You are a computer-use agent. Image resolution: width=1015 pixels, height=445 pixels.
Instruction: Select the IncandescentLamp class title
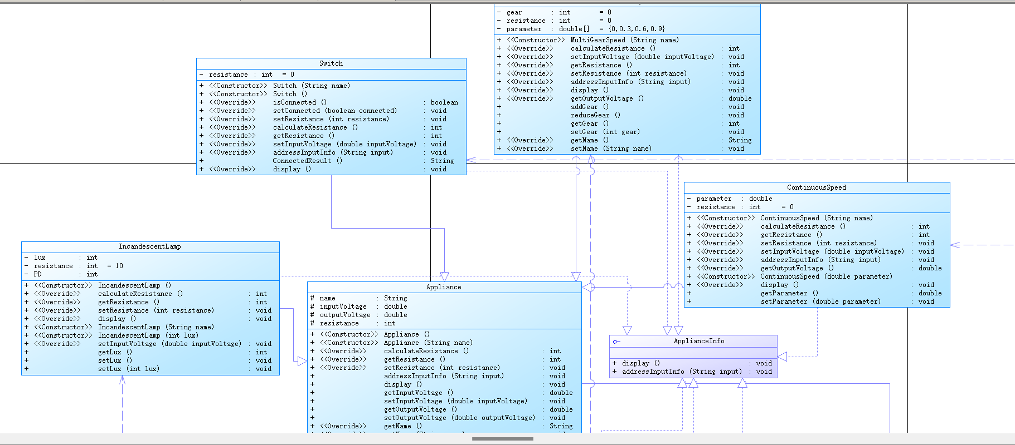(150, 246)
